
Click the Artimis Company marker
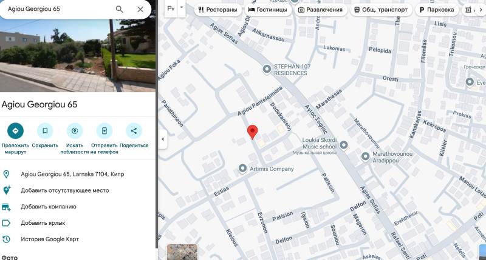[x=242, y=168]
